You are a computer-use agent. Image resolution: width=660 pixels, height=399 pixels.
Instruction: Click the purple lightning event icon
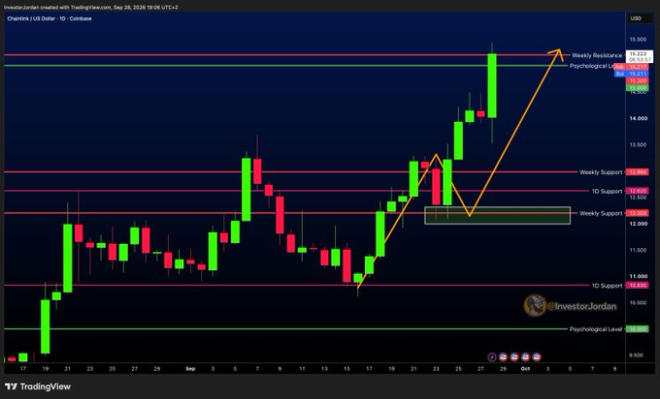pyautogui.click(x=492, y=357)
